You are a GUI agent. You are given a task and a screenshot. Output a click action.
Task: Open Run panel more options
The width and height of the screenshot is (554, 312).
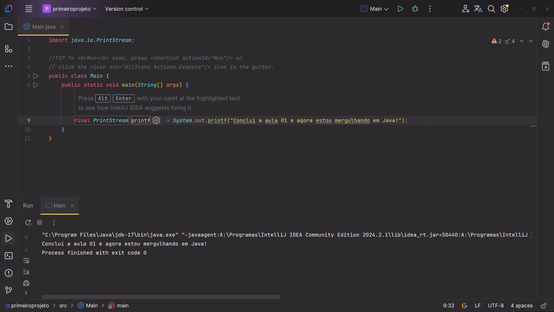54,222
